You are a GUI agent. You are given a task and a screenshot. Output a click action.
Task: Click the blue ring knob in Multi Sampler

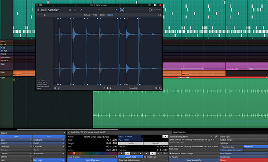coord(122,10)
